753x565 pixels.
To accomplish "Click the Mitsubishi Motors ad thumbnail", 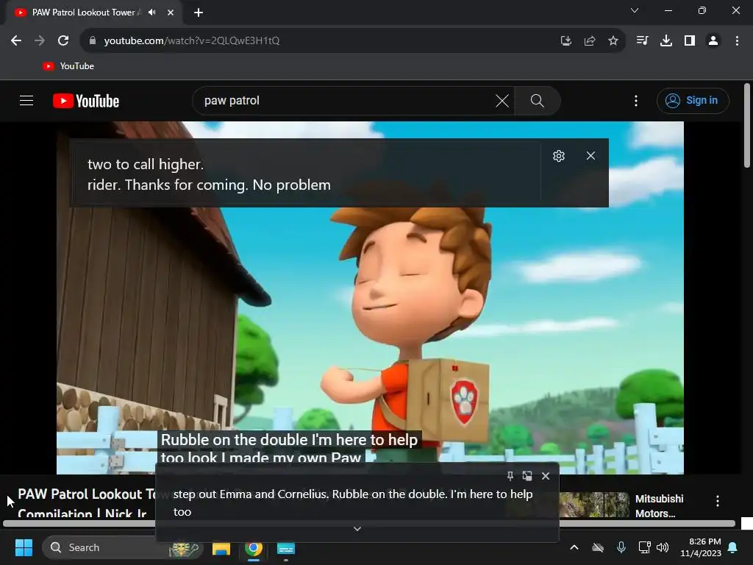I will (x=594, y=505).
